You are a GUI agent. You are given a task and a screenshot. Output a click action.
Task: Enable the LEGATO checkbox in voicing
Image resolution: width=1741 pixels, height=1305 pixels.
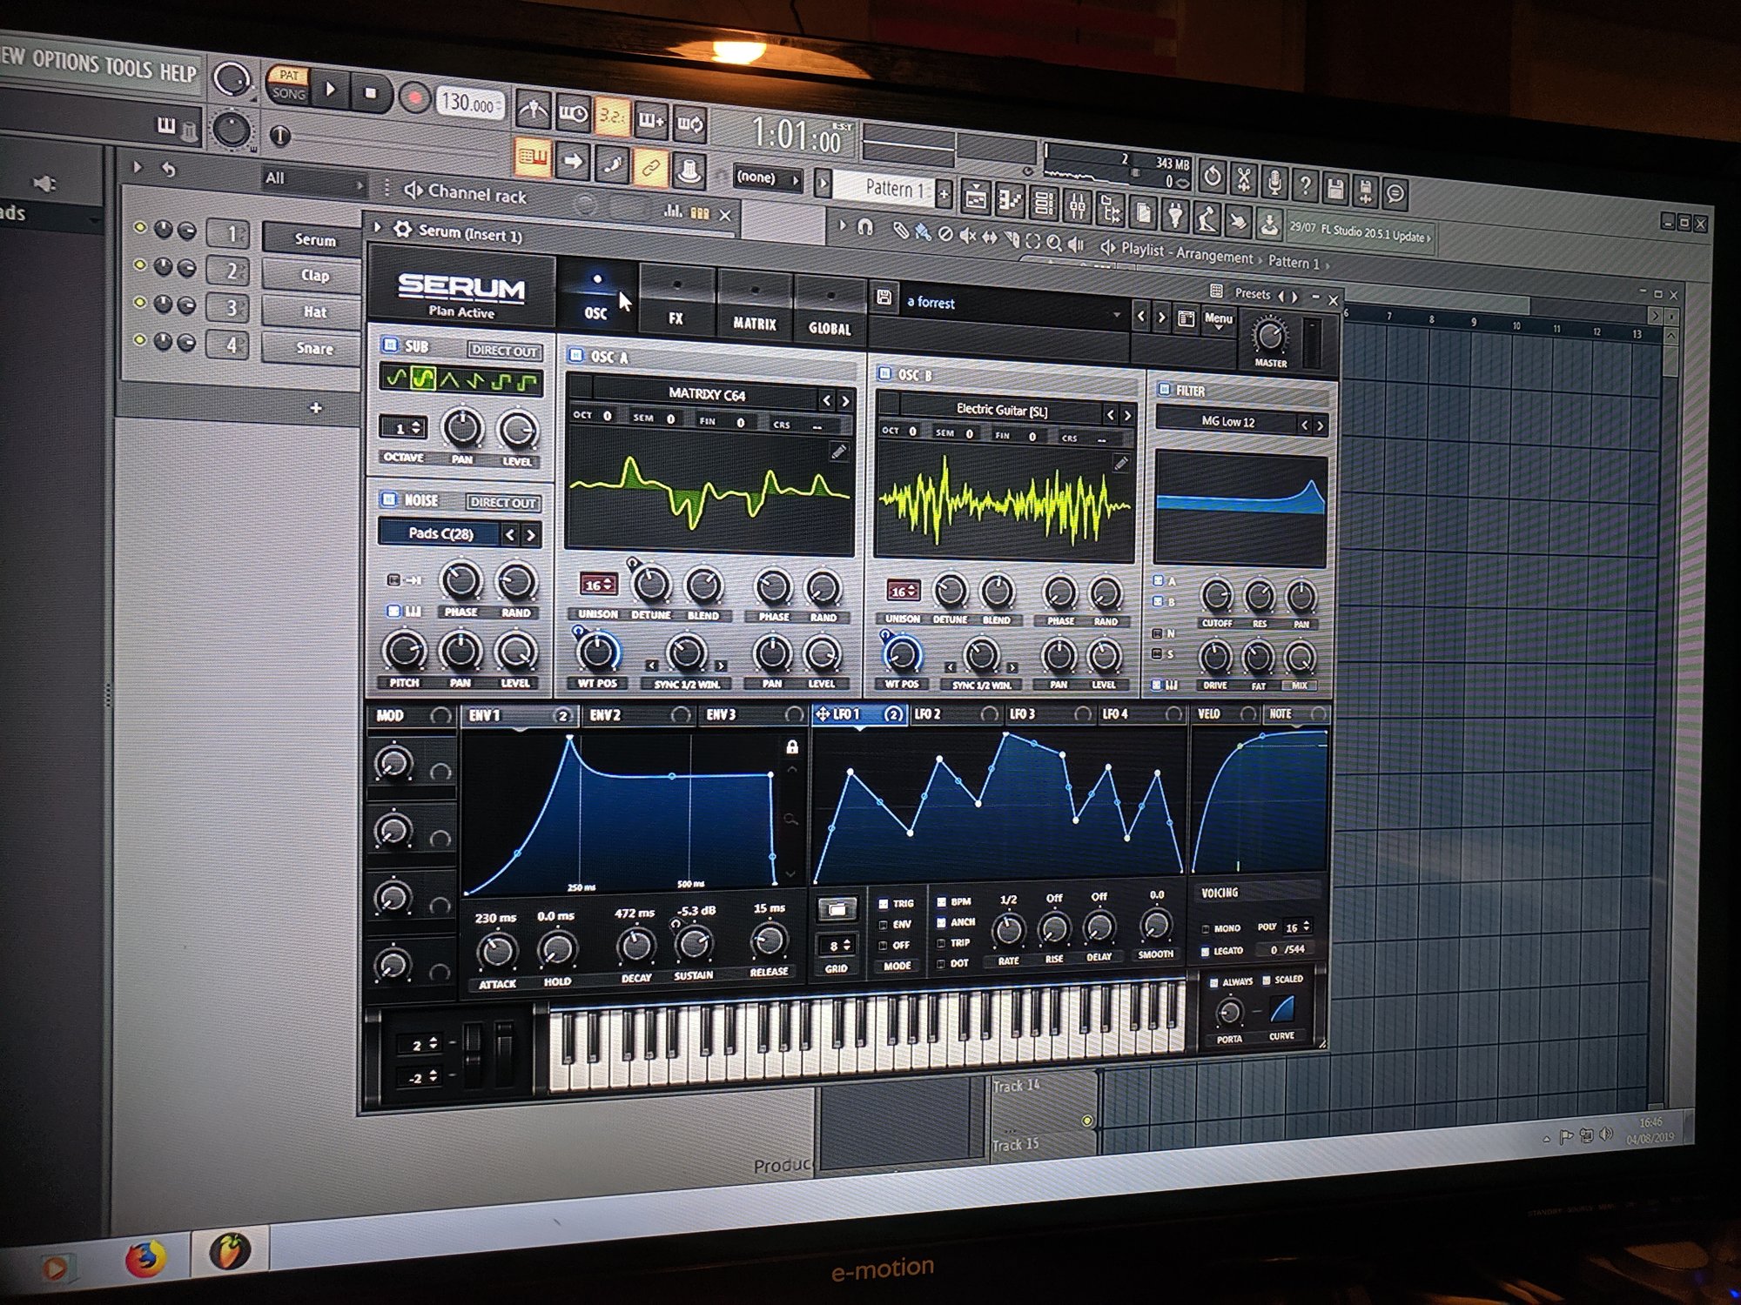tap(1206, 952)
